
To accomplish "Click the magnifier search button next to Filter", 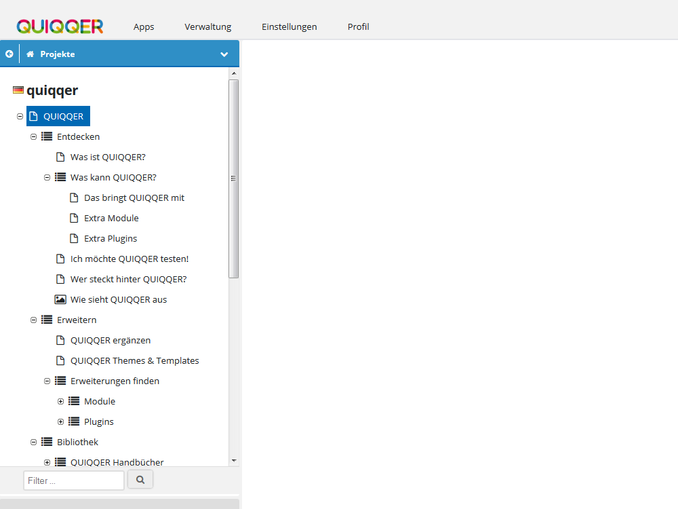I will tap(140, 480).
